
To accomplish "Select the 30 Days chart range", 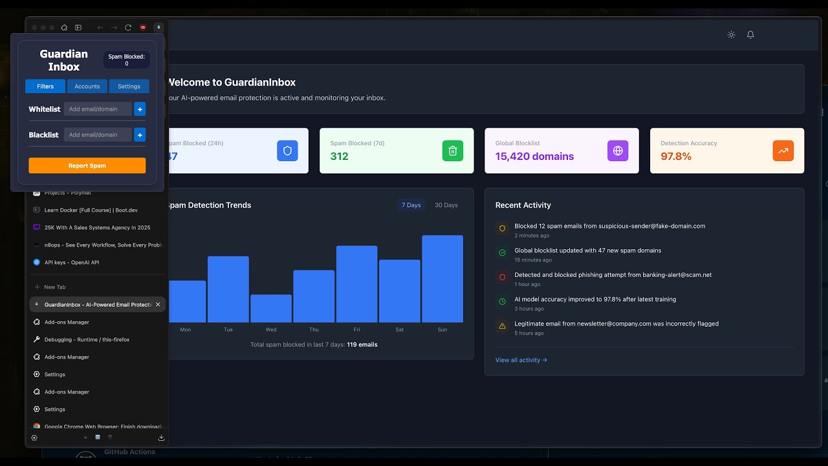I will 446,205.
